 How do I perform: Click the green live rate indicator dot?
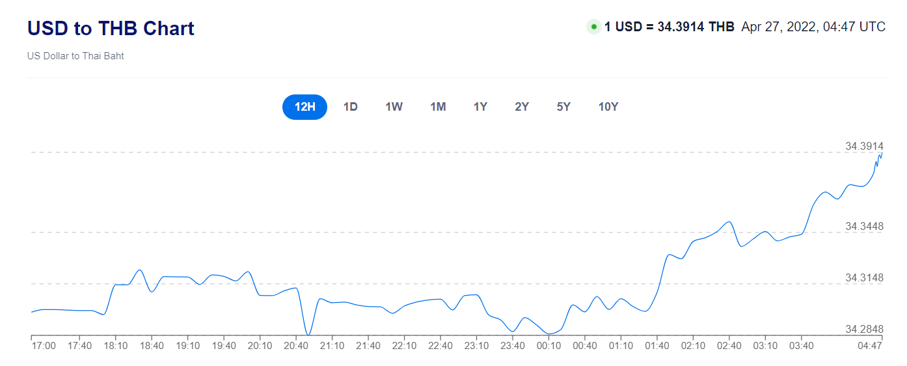tap(593, 27)
